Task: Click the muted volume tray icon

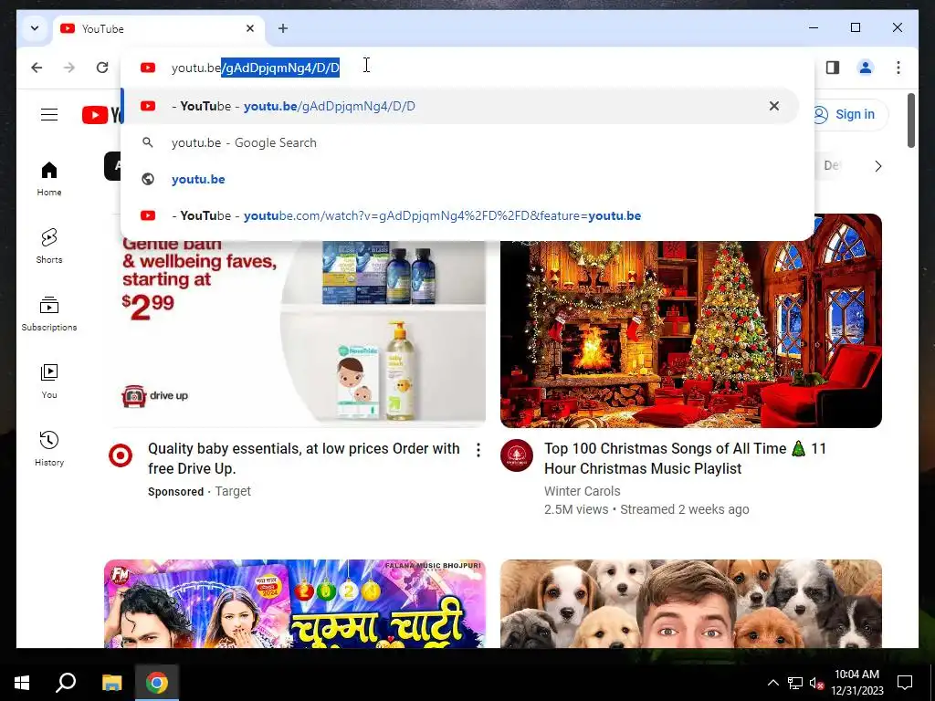Action: point(816,683)
